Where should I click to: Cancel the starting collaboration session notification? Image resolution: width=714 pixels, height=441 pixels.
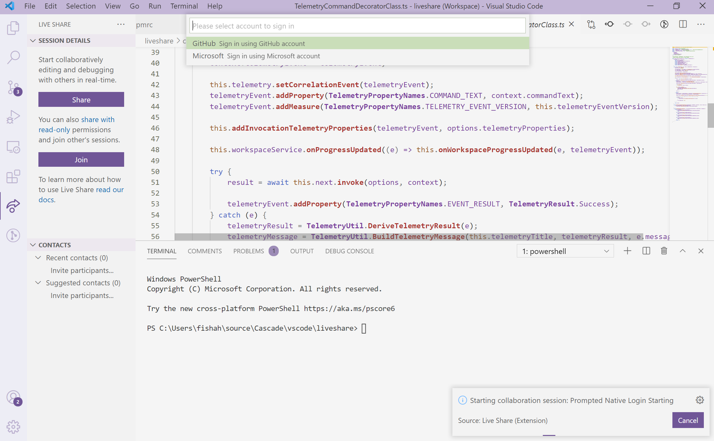click(x=688, y=420)
